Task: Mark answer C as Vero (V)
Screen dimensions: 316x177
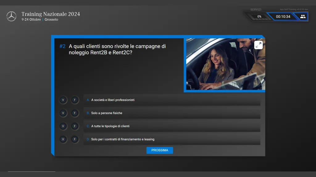Action: [63, 126]
